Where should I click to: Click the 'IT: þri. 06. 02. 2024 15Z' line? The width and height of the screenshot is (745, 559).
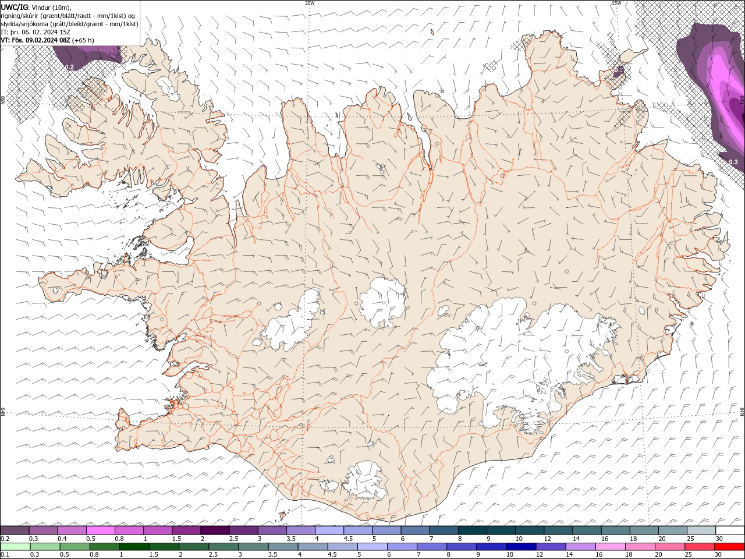[x=36, y=32]
